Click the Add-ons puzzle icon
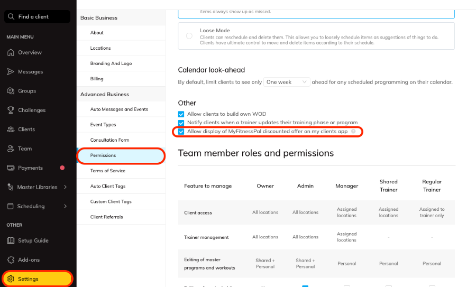Image resolution: width=476 pixels, height=287 pixels. point(11,260)
